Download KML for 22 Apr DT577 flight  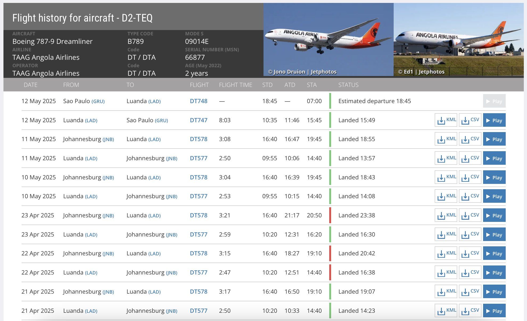[446, 273]
